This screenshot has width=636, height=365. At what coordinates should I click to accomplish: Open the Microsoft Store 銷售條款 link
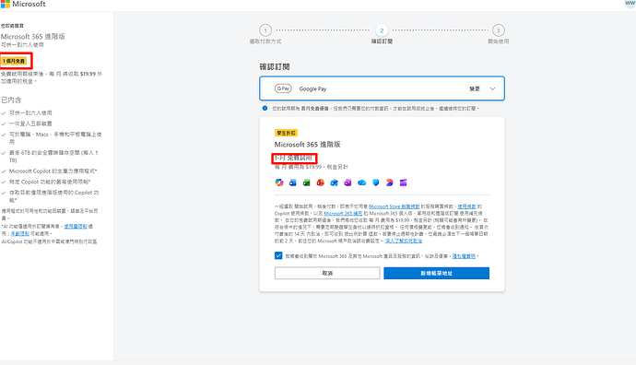pos(394,206)
